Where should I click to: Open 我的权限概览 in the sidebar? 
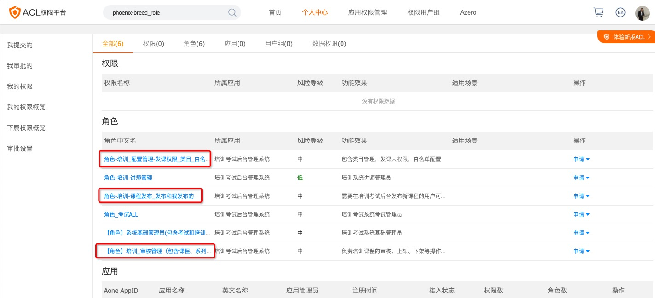pos(26,107)
